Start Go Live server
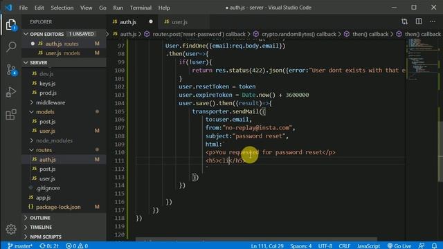 [399, 246]
